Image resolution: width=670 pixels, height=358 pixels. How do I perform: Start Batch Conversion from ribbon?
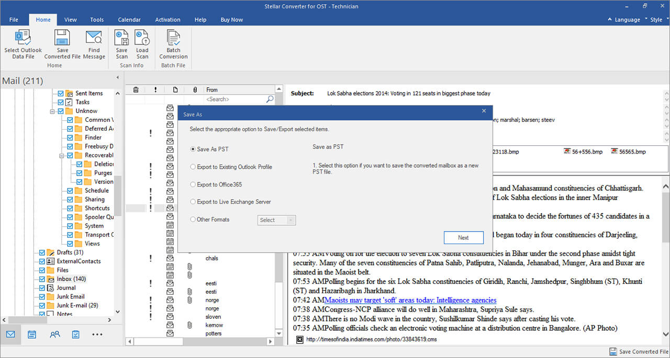(173, 44)
